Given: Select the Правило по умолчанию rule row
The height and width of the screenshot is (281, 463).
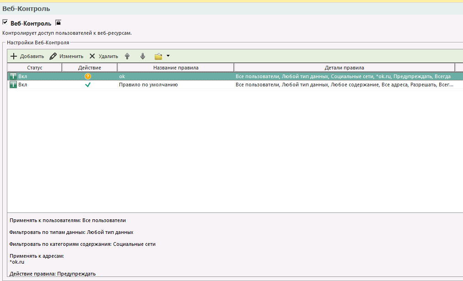Looking at the screenshot, I should coord(148,85).
